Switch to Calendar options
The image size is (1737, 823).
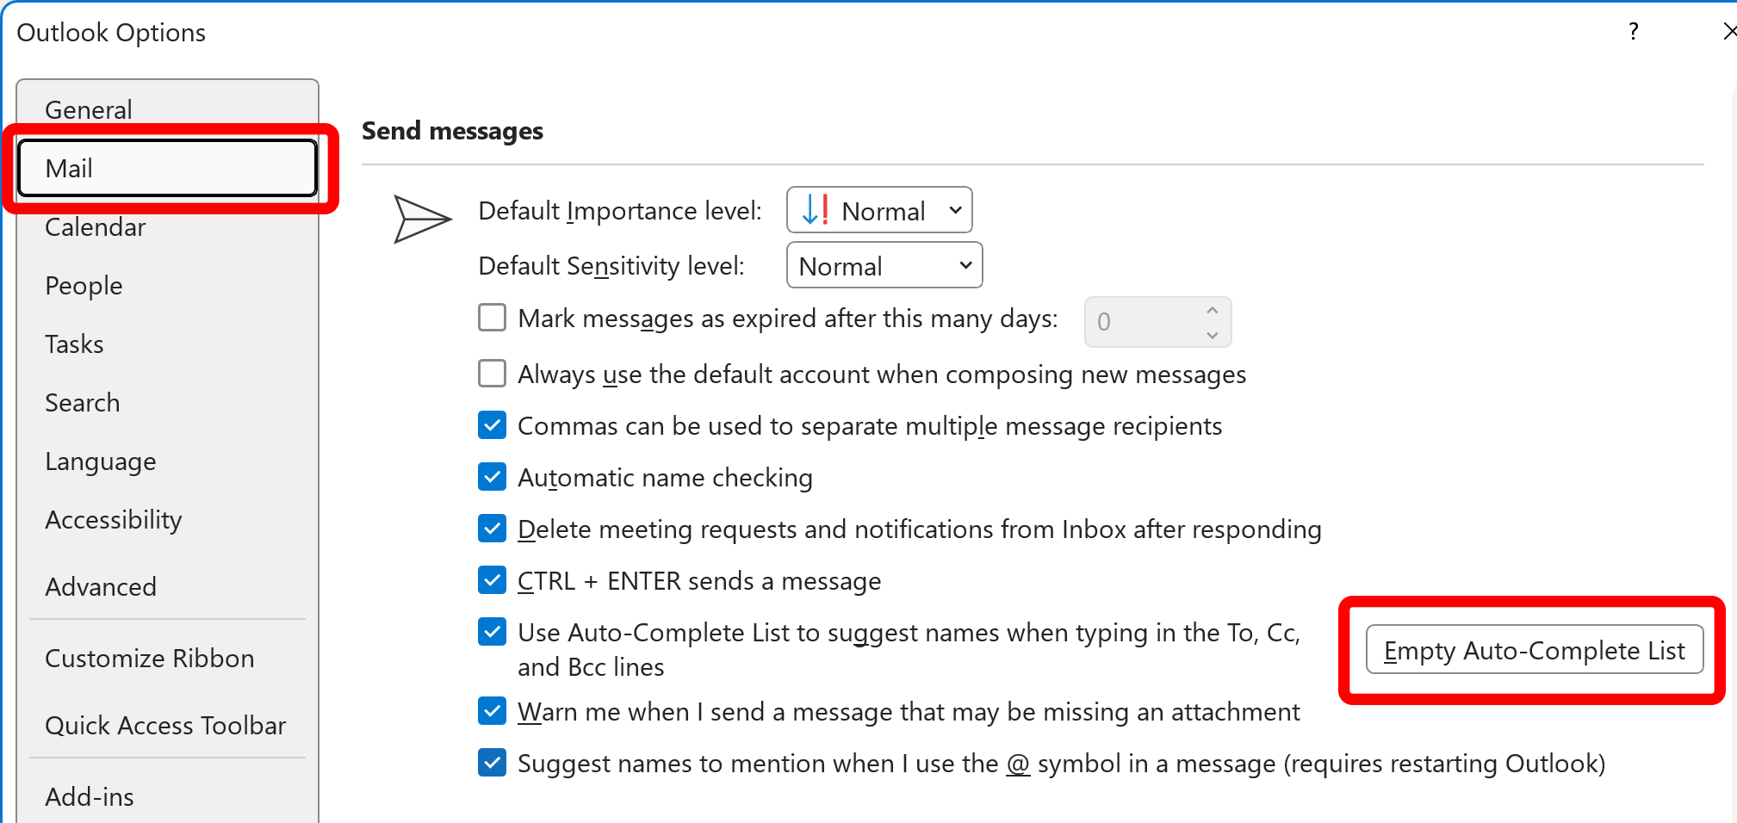167,227
